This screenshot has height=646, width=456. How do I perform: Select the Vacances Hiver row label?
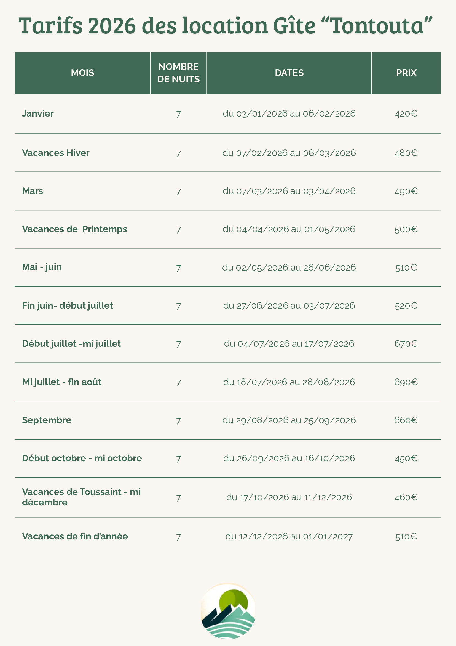tap(56, 153)
